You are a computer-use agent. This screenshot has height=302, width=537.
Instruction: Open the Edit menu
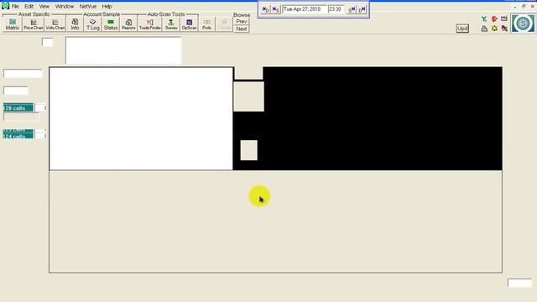(x=29, y=6)
